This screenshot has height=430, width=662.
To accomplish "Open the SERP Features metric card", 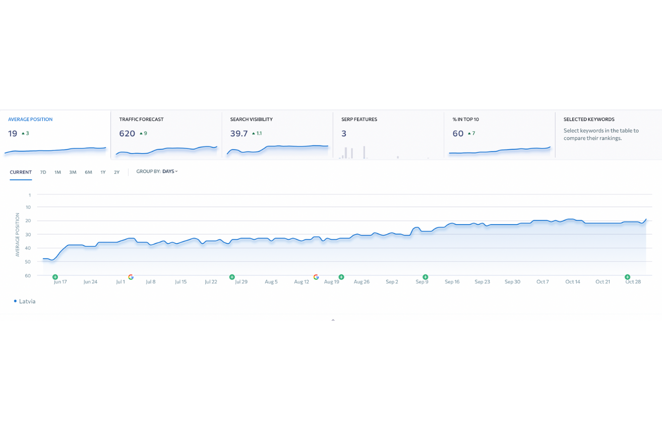I will coord(388,134).
